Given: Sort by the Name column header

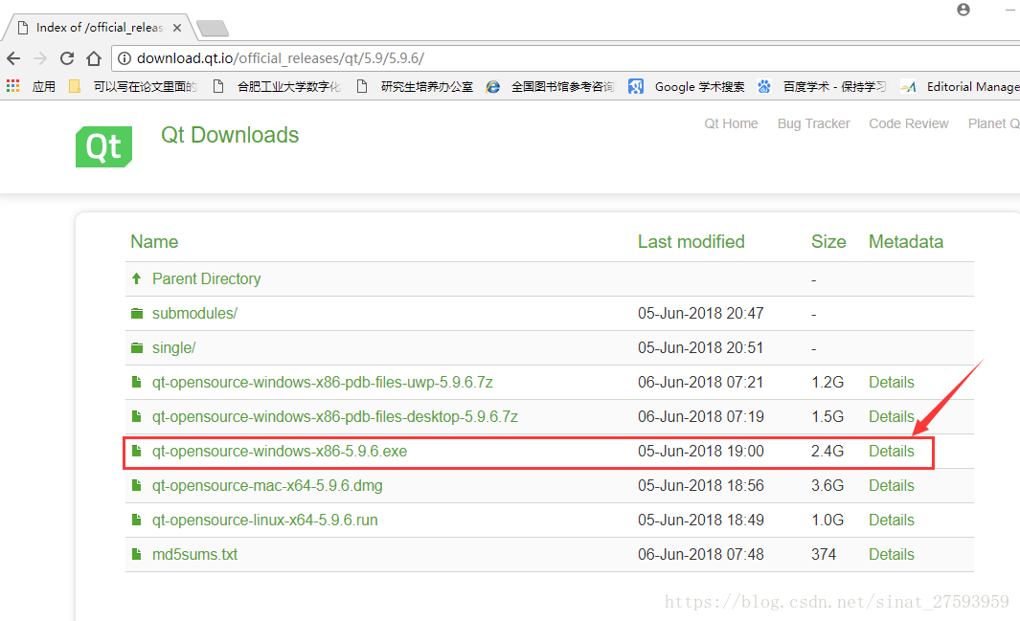Looking at the screenshot, I should point(154,242).
